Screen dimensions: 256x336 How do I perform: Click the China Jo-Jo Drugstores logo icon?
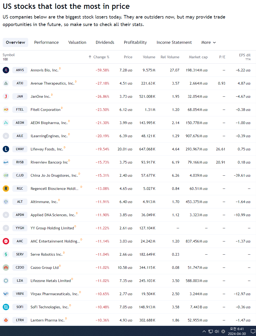pyautogui.click(x=6, y=175)
